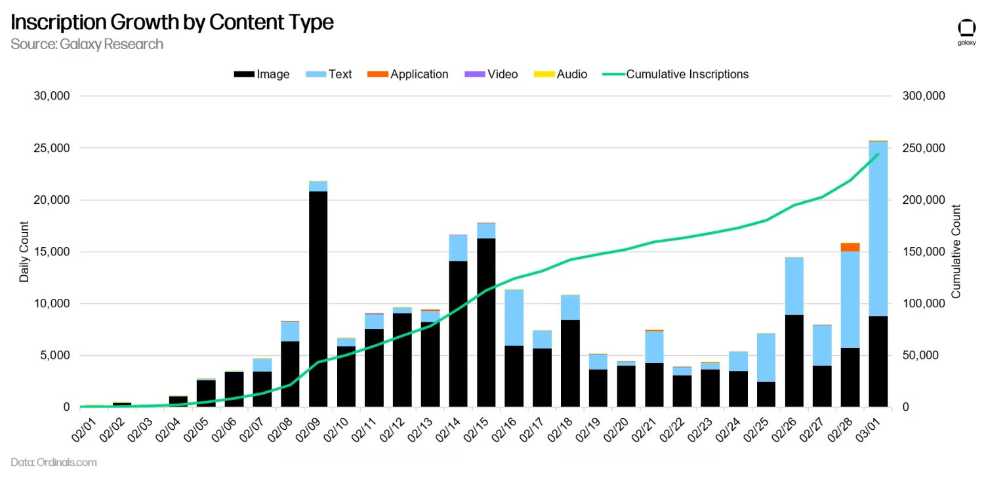Click the chart title Inscription Growth by Content Type
The image size is (984, 479).
(x=173, y=22)
